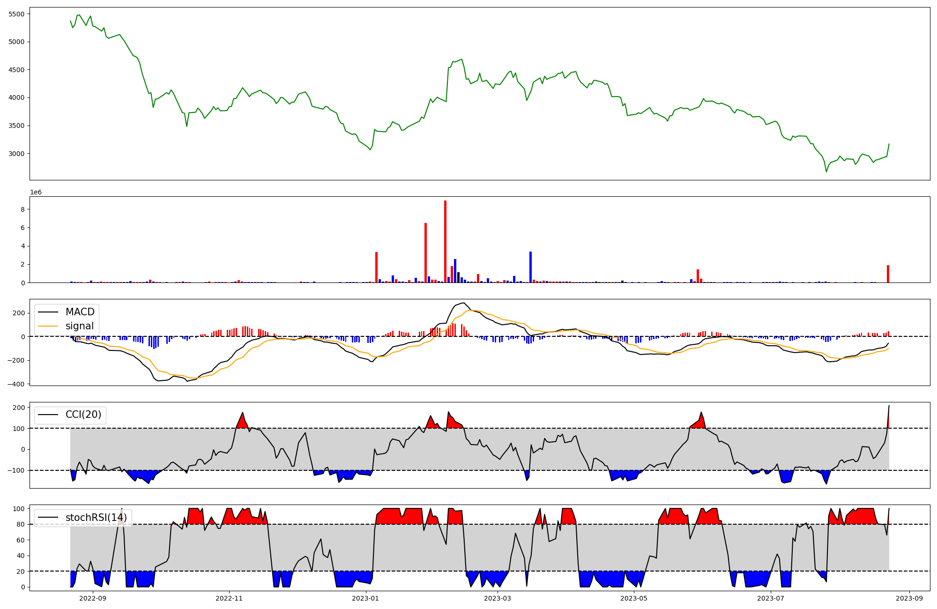Image resolution: width=937 pixels, height=609 pixels.
Task: Click the 2023-05 x-axis date label
Action: (634, 598)
